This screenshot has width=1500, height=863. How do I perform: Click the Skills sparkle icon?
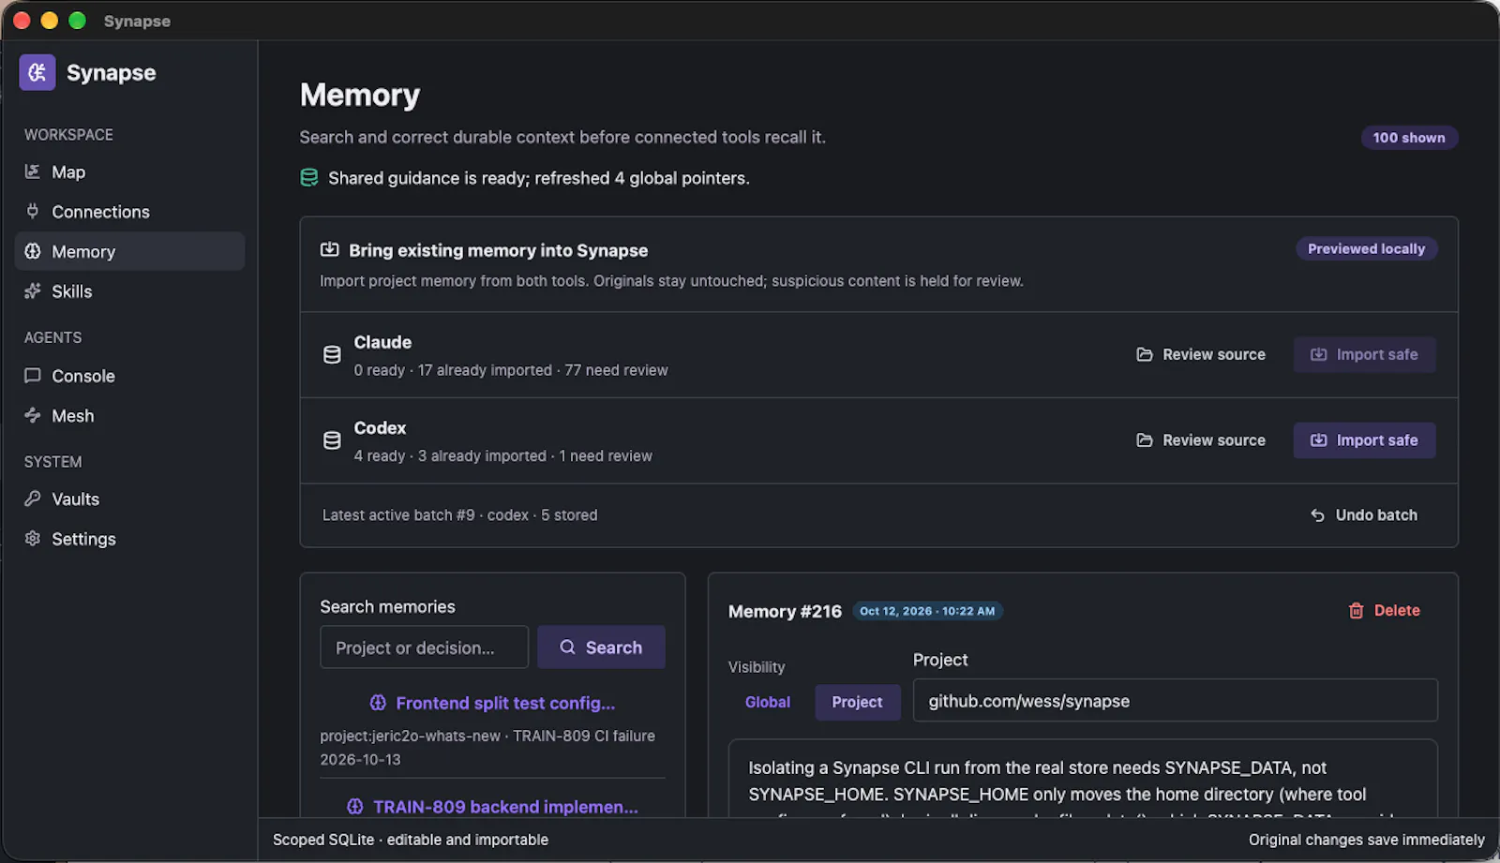[33, 290]
